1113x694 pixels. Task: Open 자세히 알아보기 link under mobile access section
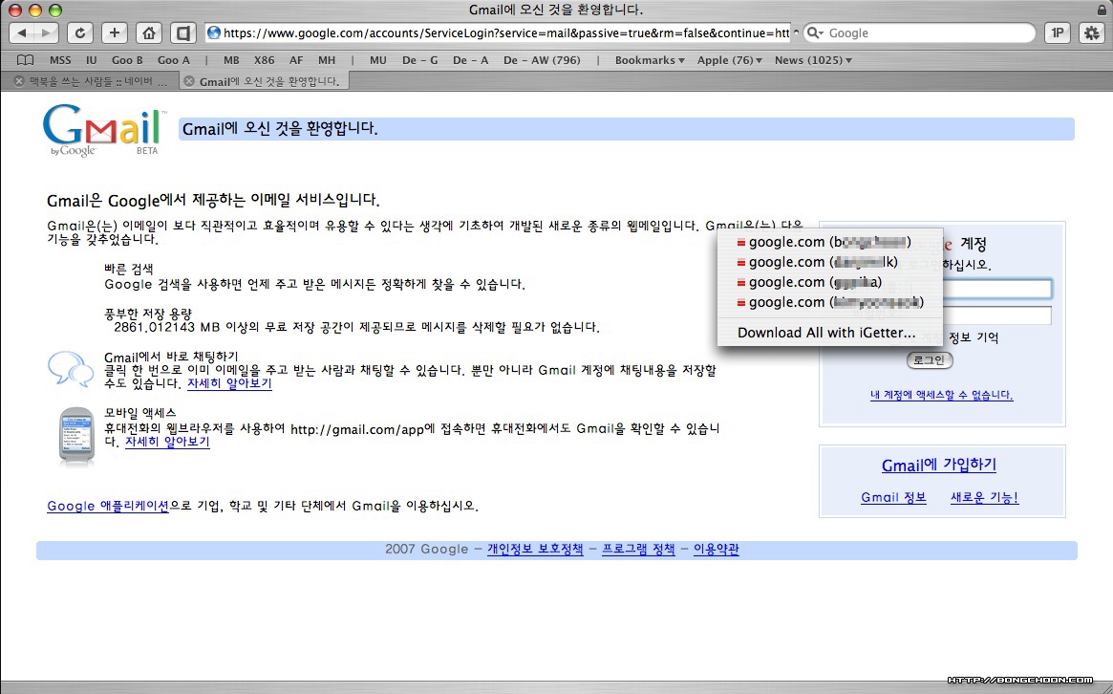tap(167, 441)
